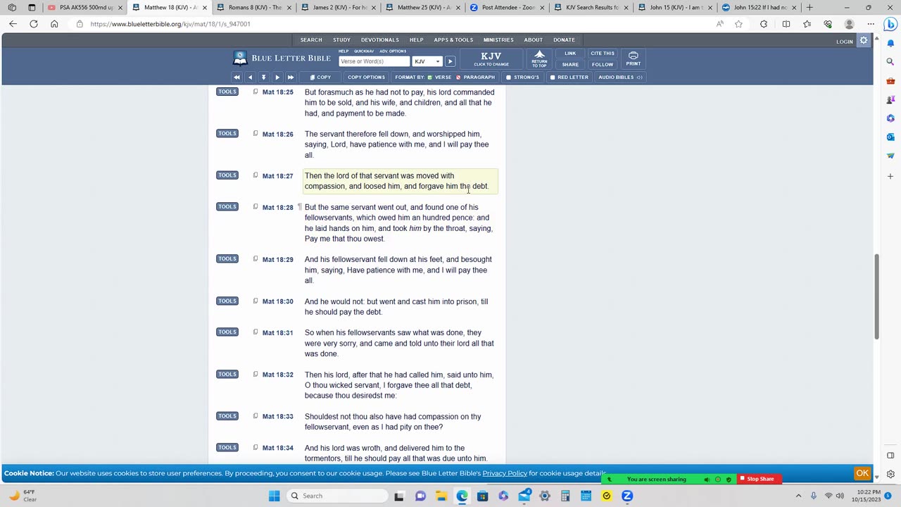Viewport: 901px width, 507px height.
Task: Go to previous verse single-arrow icon
Action: tap(250, 77)
